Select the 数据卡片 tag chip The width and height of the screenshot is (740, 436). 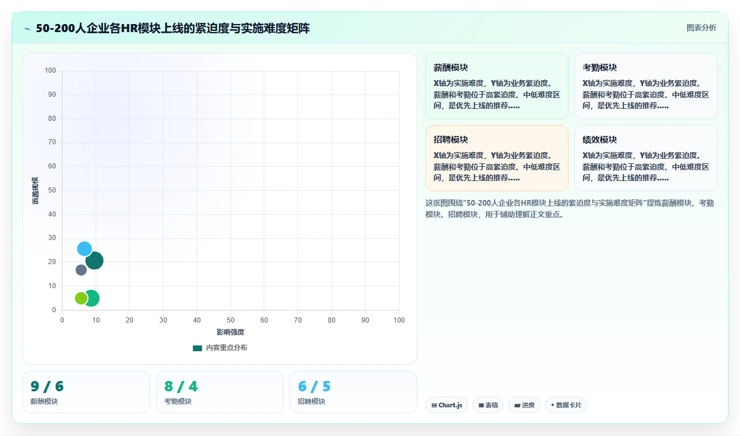click(566, 405)
